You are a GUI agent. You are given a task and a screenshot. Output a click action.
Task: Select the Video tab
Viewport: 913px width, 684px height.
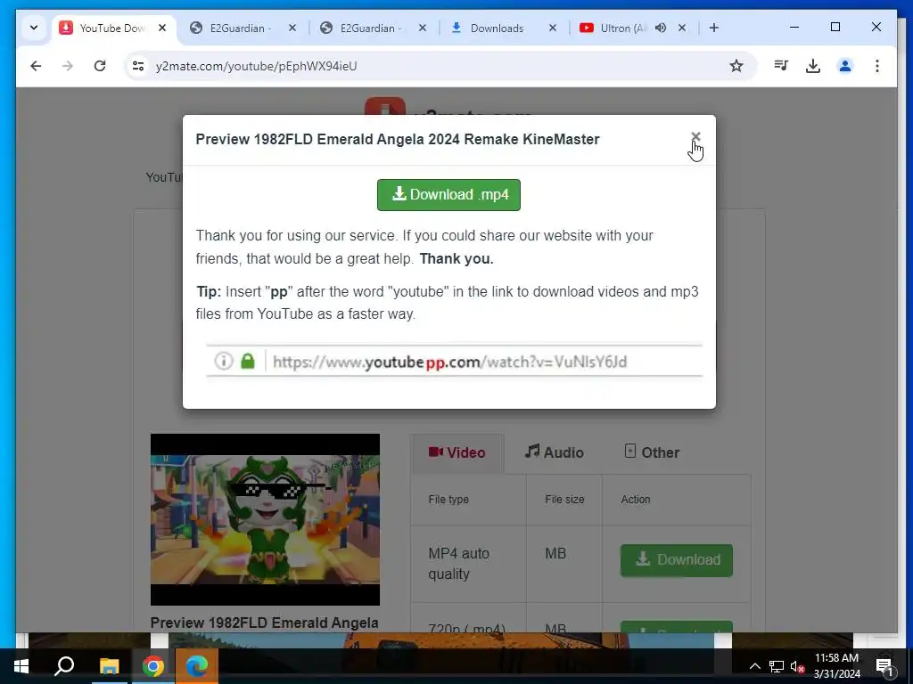pos(457,452)
